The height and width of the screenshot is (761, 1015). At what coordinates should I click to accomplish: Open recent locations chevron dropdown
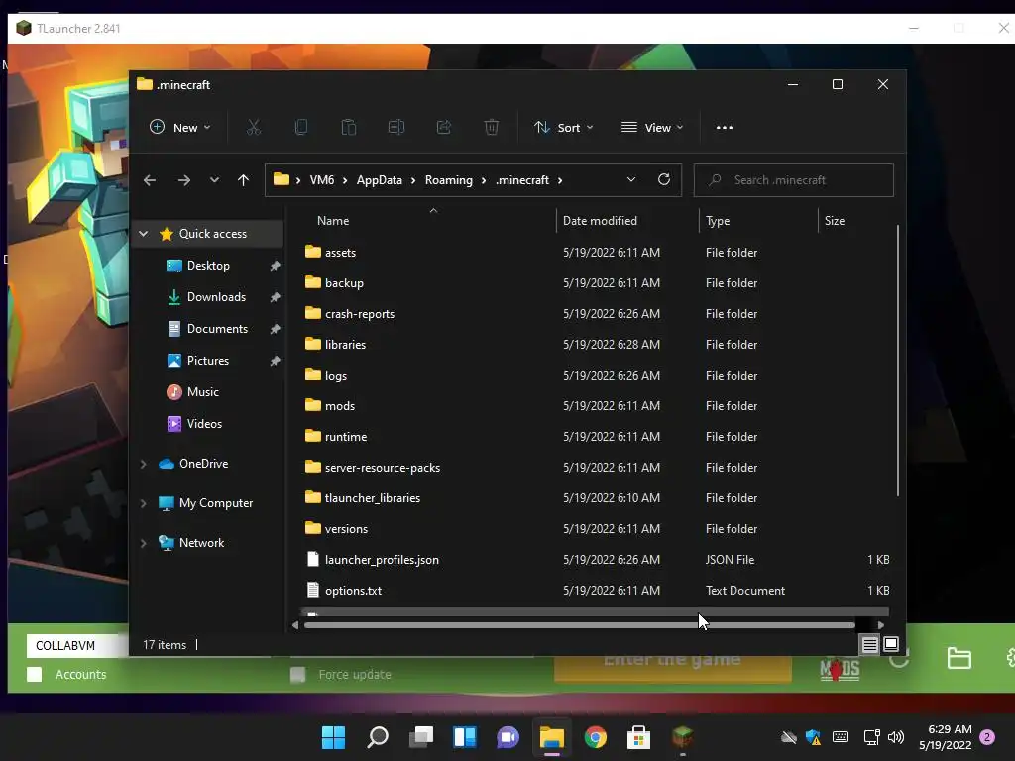click(x=214, y=180)
